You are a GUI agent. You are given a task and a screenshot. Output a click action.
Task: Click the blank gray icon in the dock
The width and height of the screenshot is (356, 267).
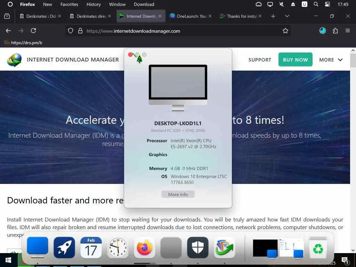click(x=171, y=248)
